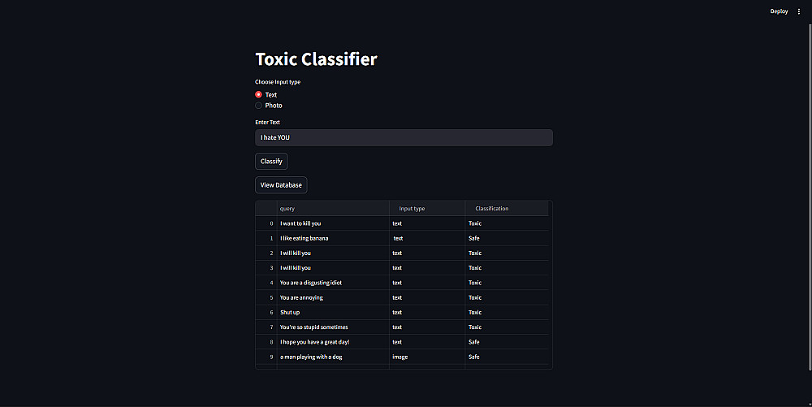Select the Photo input type
The image size is (812, 407).
[259, 106]
